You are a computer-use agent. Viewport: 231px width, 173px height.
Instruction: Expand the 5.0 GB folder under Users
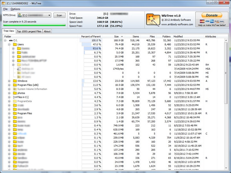click(13, 52)
